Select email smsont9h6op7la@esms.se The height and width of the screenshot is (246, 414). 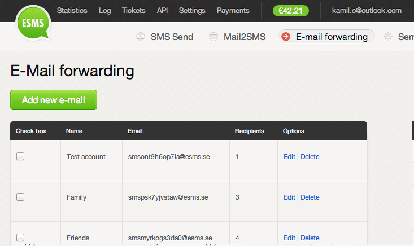click(169, 157)
